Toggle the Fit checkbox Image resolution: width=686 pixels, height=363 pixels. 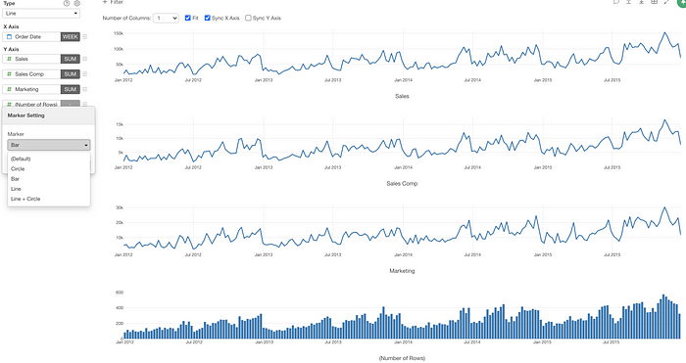pos(188,18)
